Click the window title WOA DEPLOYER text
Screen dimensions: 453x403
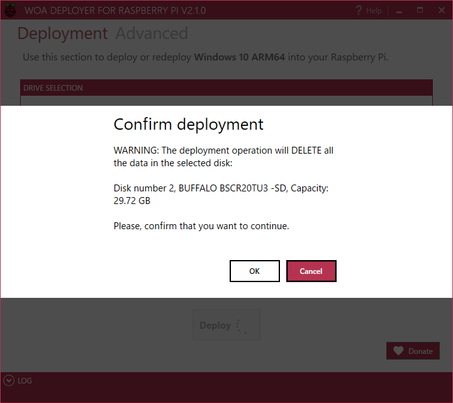[x=115, y=11]
